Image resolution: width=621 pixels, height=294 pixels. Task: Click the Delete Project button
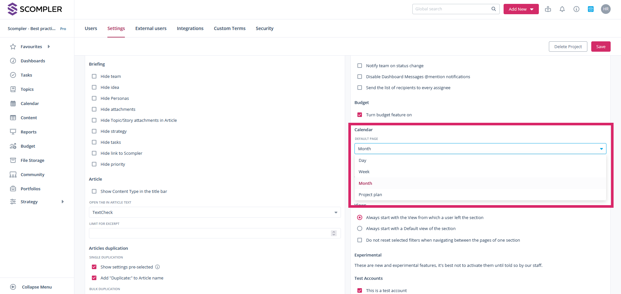pos(568,47)
